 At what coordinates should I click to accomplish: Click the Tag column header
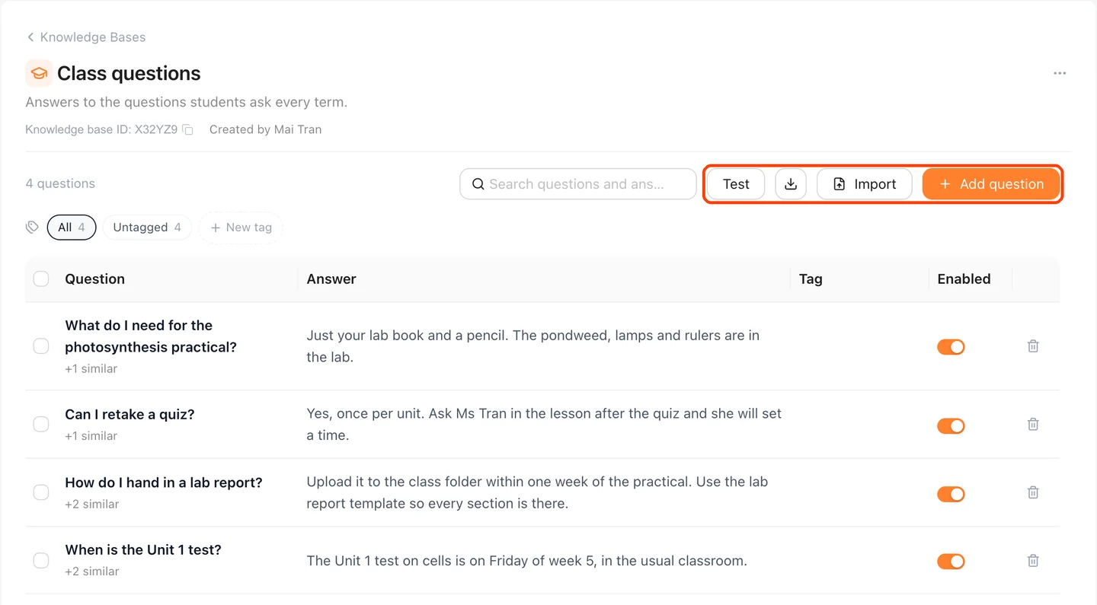[x=811, y=279]
